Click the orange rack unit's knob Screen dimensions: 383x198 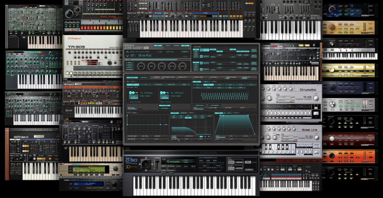pos(331,155)
